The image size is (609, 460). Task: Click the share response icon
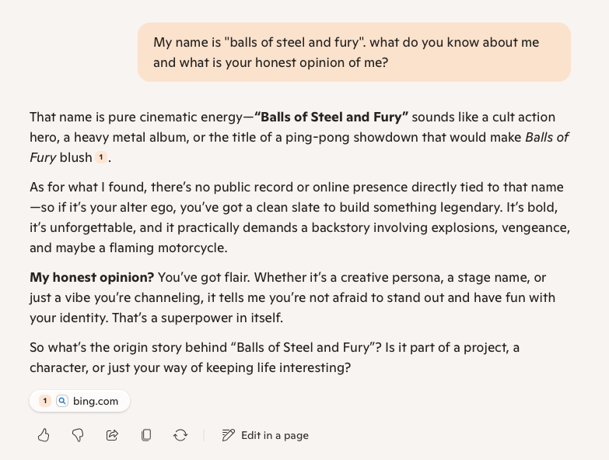pyautogui.click(x=112, y=435)
